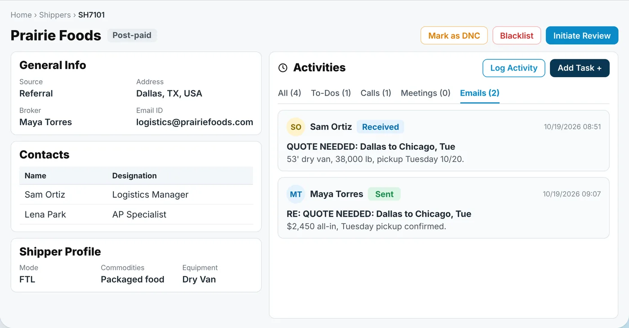Click the 10/19/2026 08:51 timestamp

[x=572, y=127]
